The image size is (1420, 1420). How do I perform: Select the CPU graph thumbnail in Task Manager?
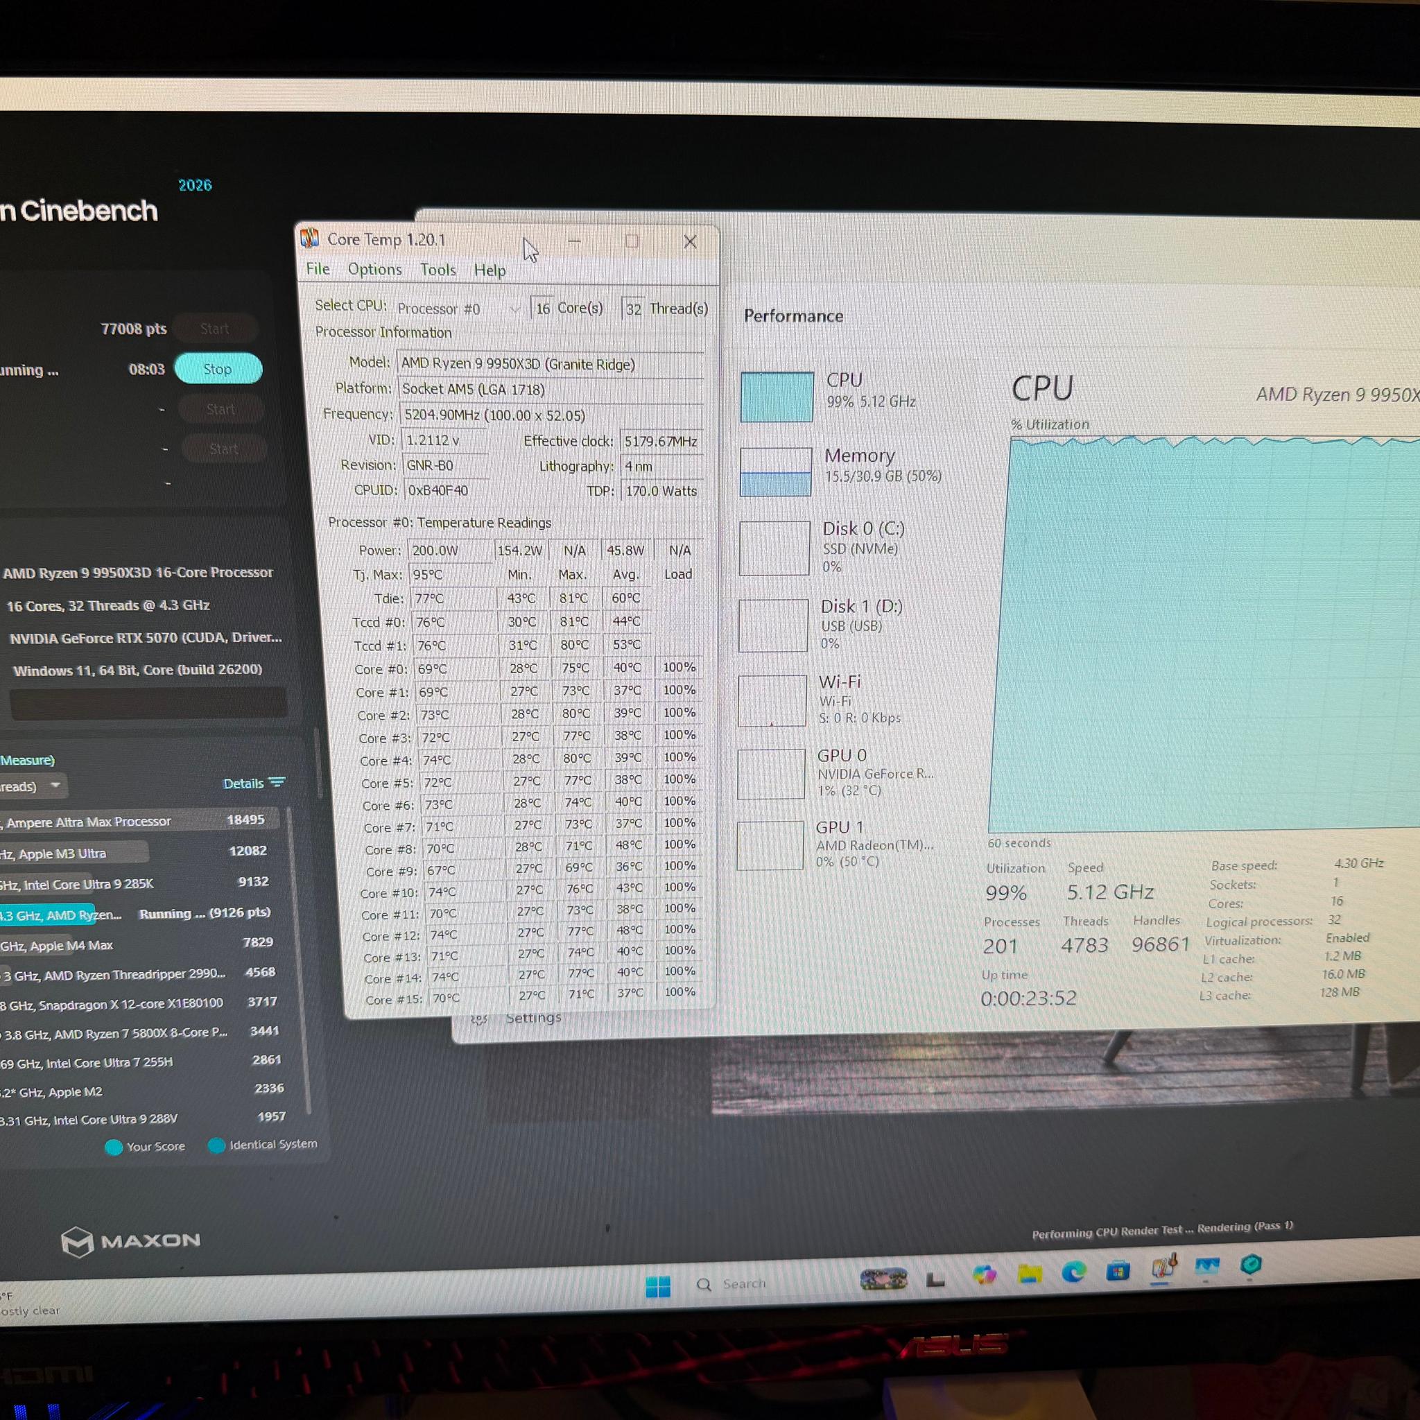pyautogui.click(x=776, y=397)
